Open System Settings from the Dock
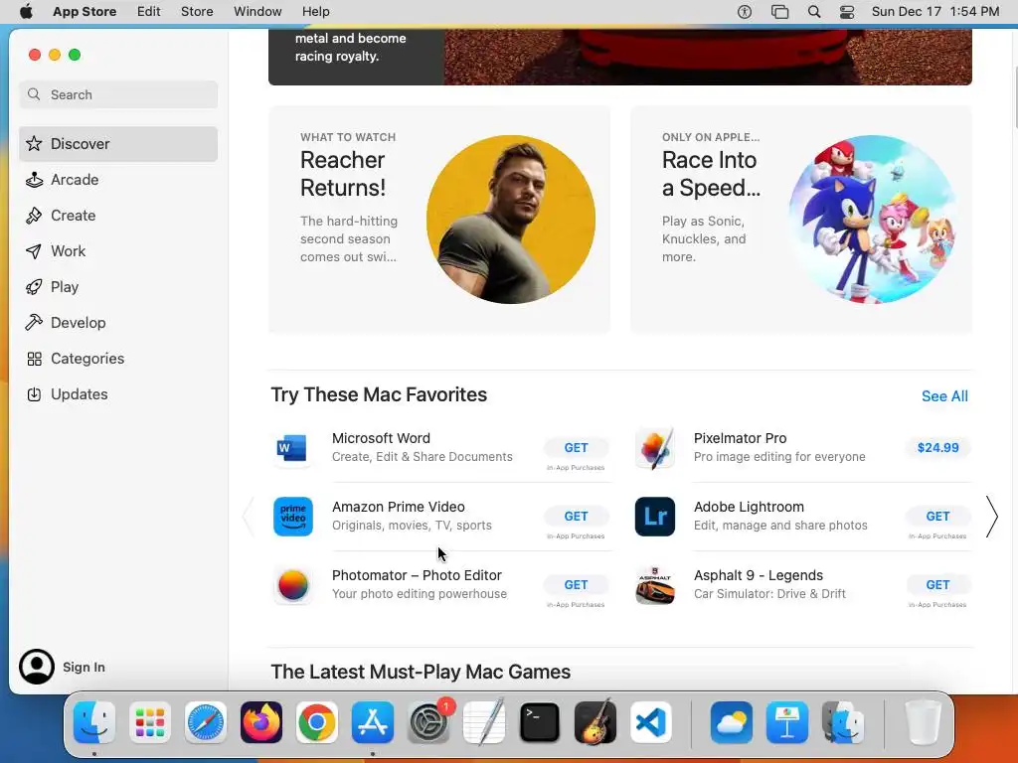Viewport: 1018px width, 763px height. pyautogui.click(x=428, y=722)
